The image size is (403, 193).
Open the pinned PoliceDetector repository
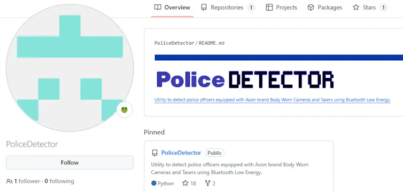pos(181,153)
